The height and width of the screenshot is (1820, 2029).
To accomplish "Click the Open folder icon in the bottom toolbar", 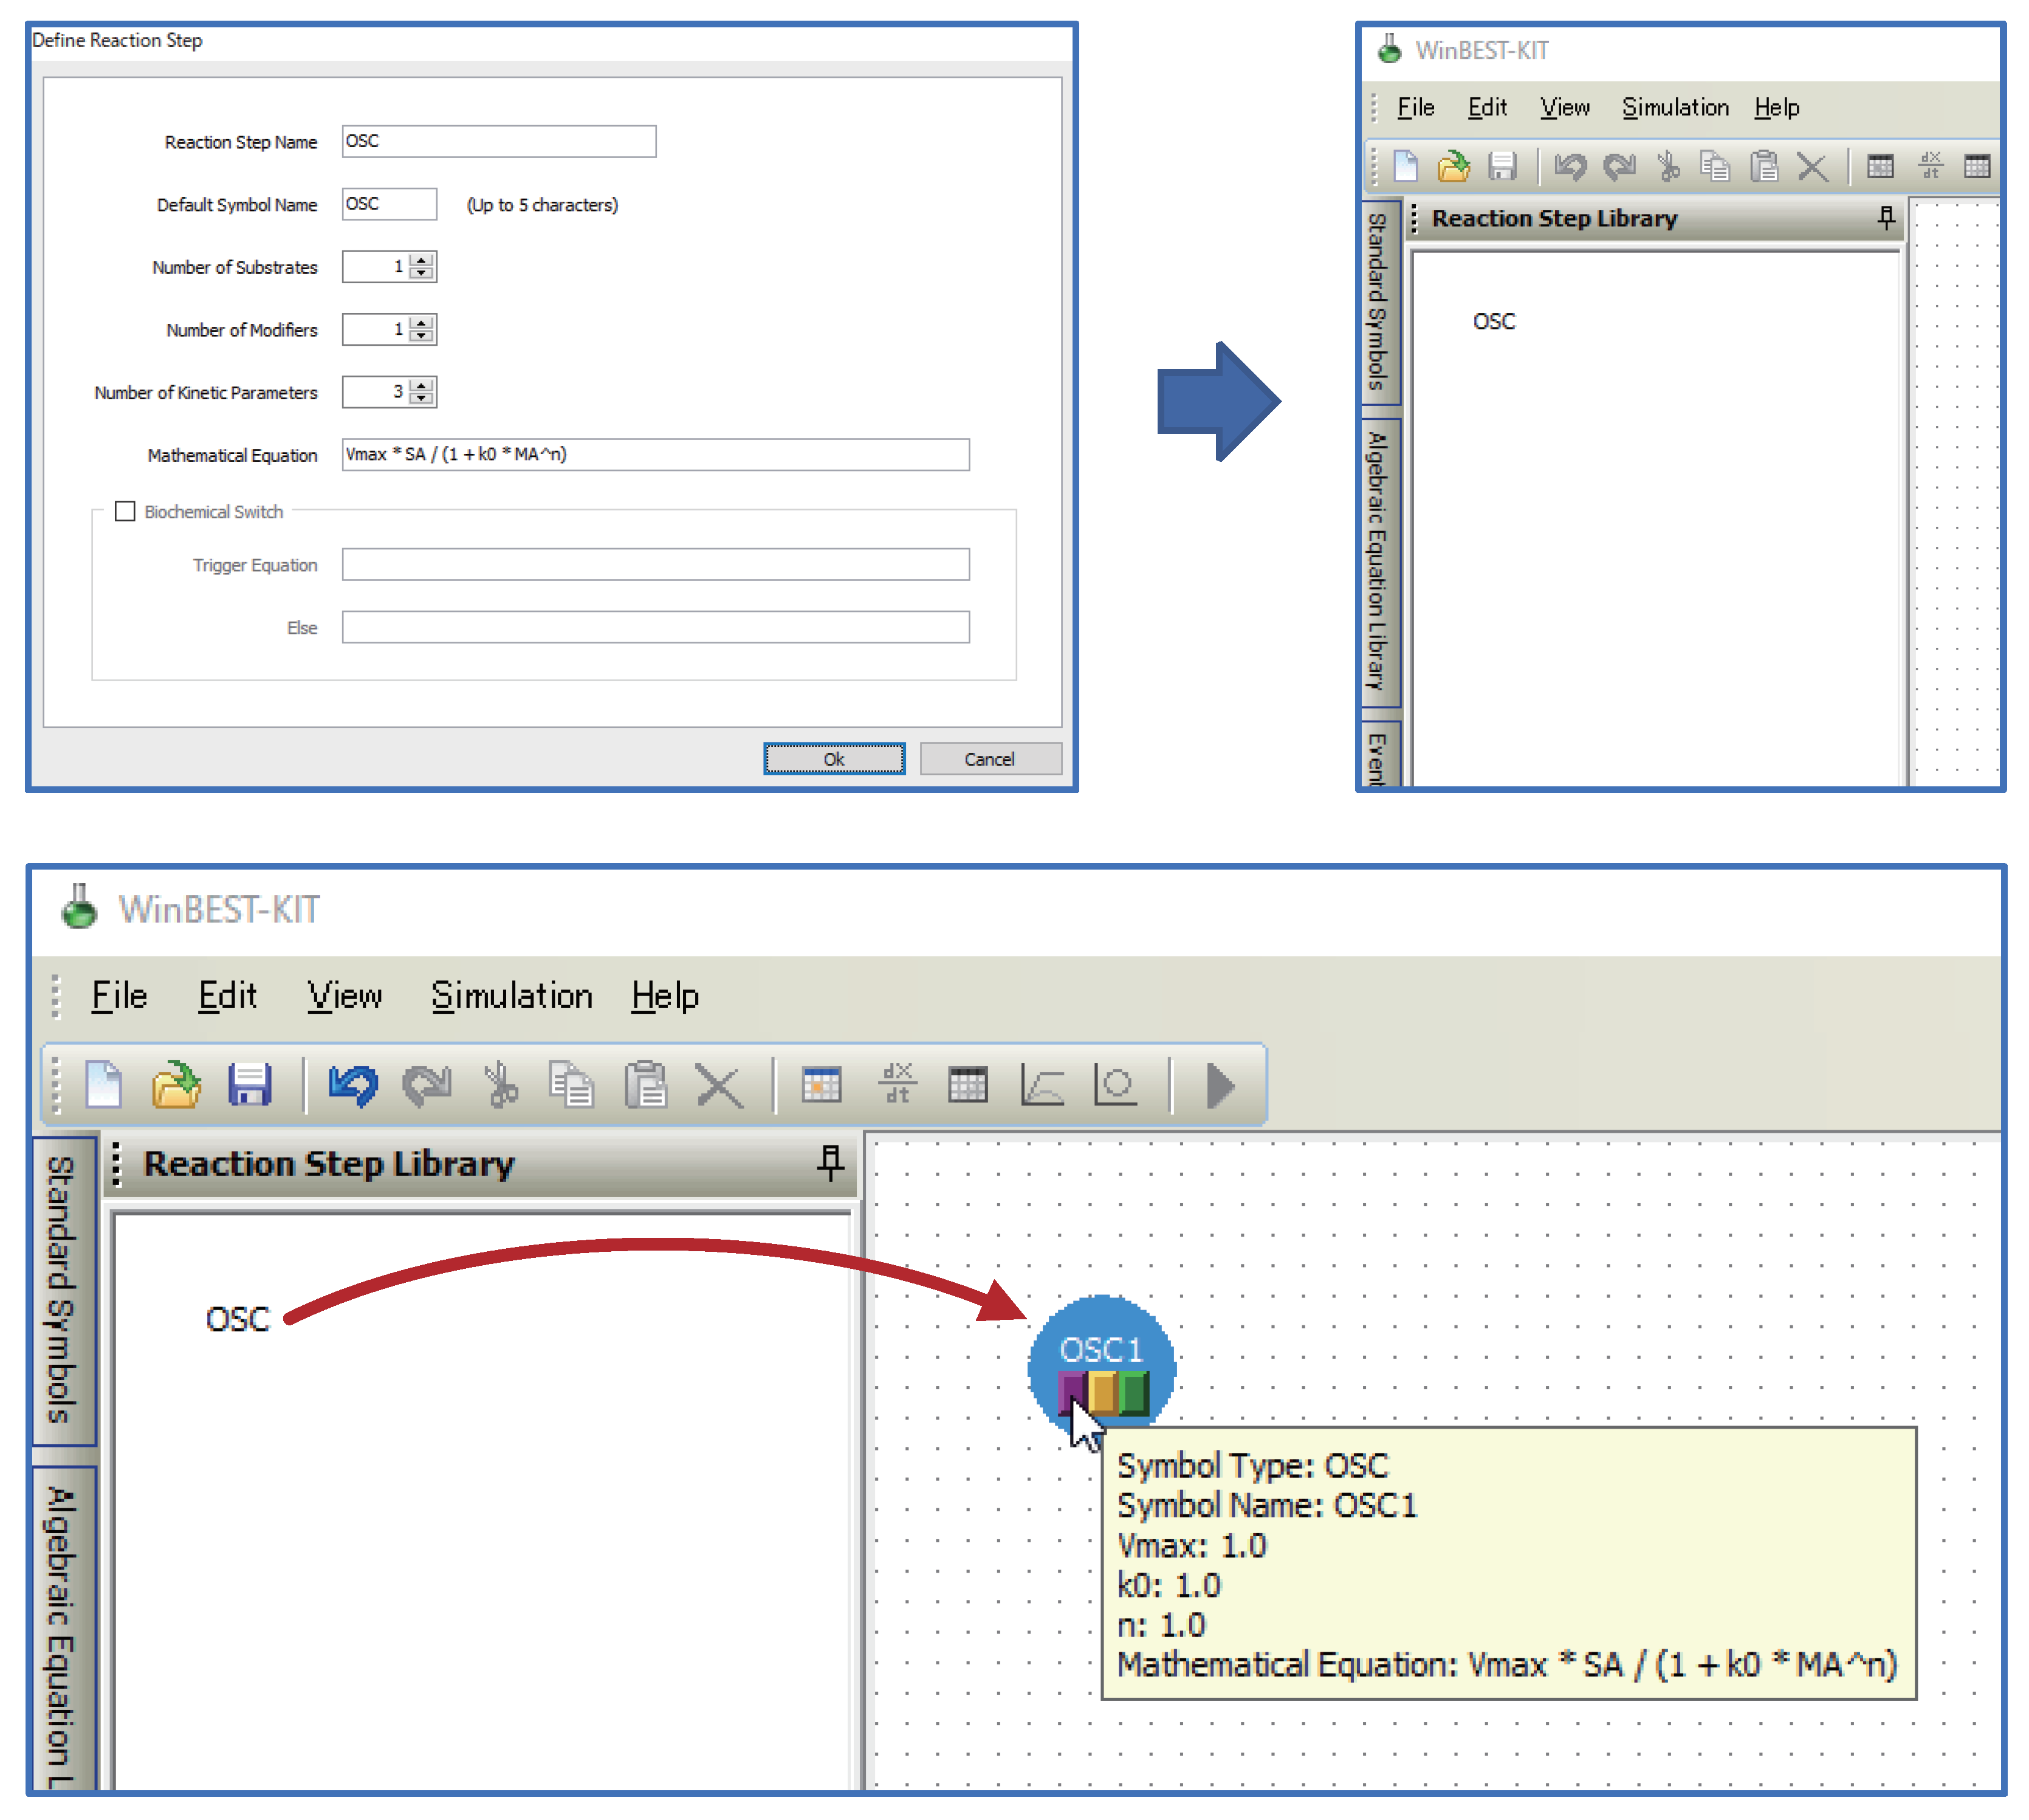I will click(176, 1085).
